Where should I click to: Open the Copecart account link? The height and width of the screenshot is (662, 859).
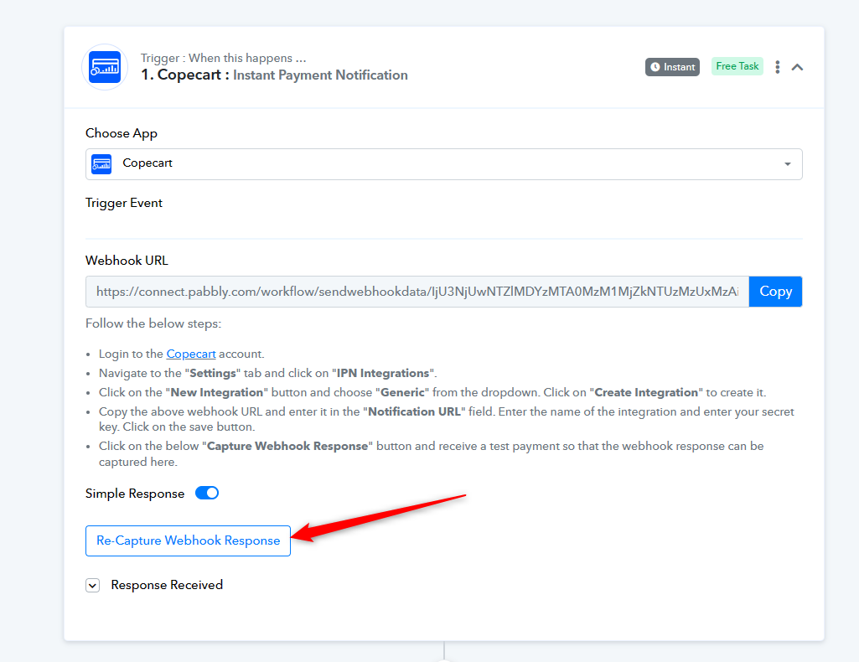190,354
